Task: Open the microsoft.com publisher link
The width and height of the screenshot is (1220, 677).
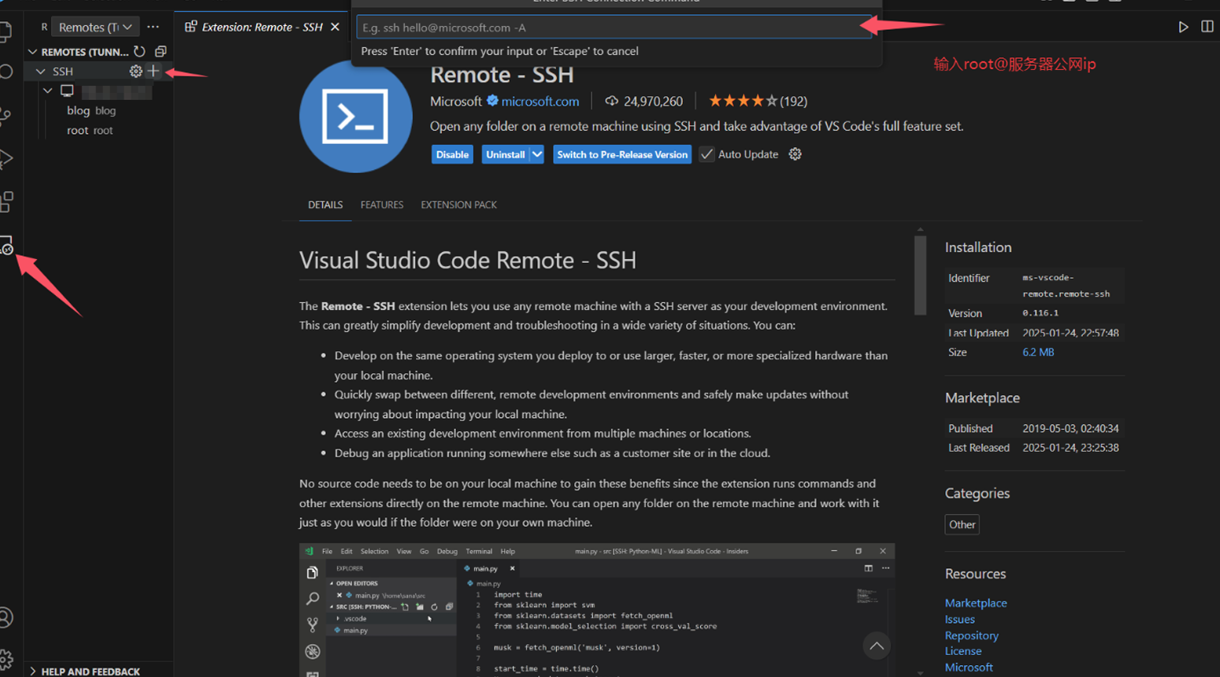Action: pos(540,101)
